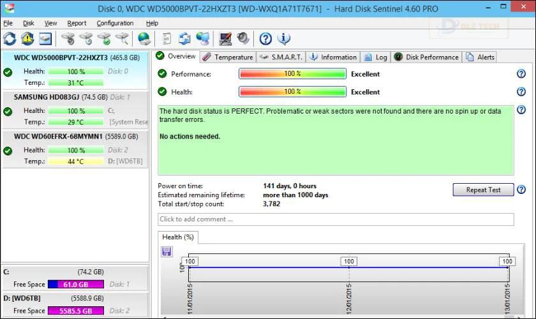The image size is (536, 319).
Task: Click the globe over disk toolbar icon
Action: 144,39
